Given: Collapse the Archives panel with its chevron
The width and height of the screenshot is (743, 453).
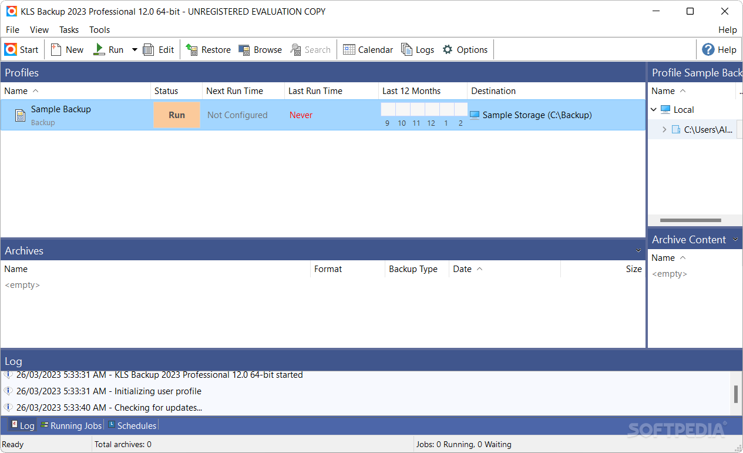Looking at the screenshot, I should [638, 251].
